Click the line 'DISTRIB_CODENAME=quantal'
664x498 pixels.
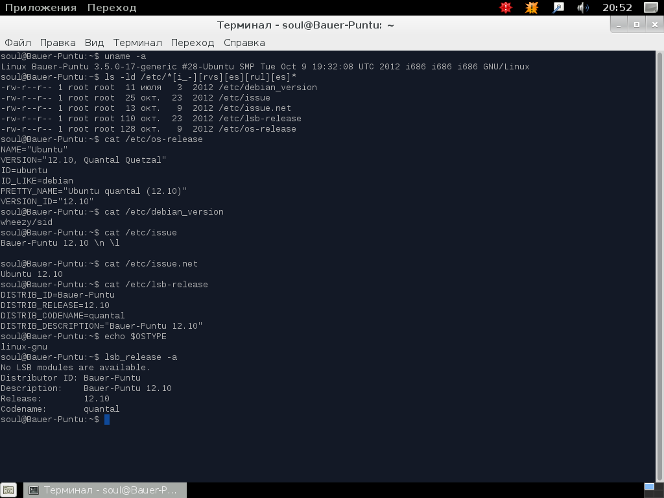click(x=63, y=316)
